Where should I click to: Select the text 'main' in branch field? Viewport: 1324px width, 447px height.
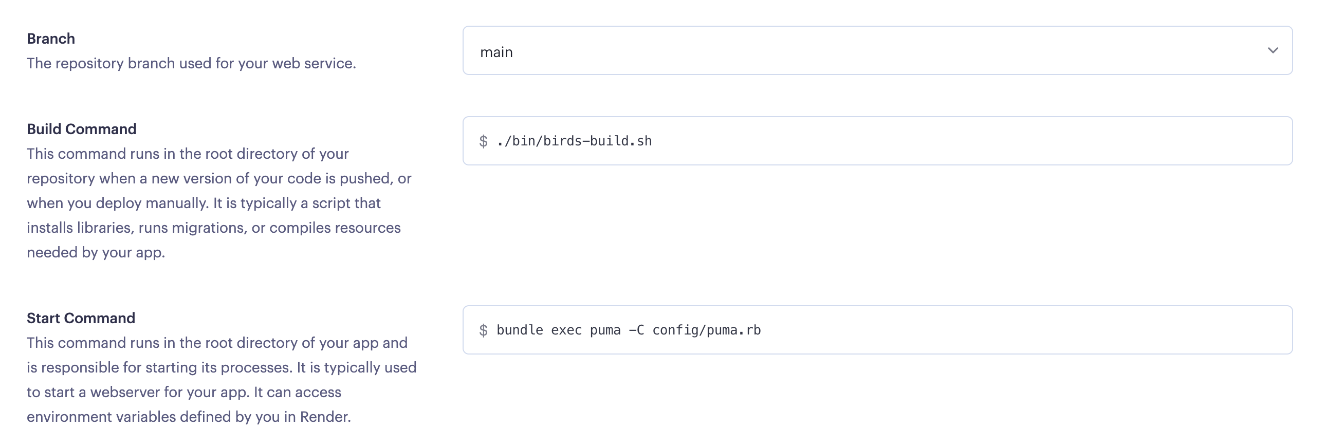coord(496,51)
